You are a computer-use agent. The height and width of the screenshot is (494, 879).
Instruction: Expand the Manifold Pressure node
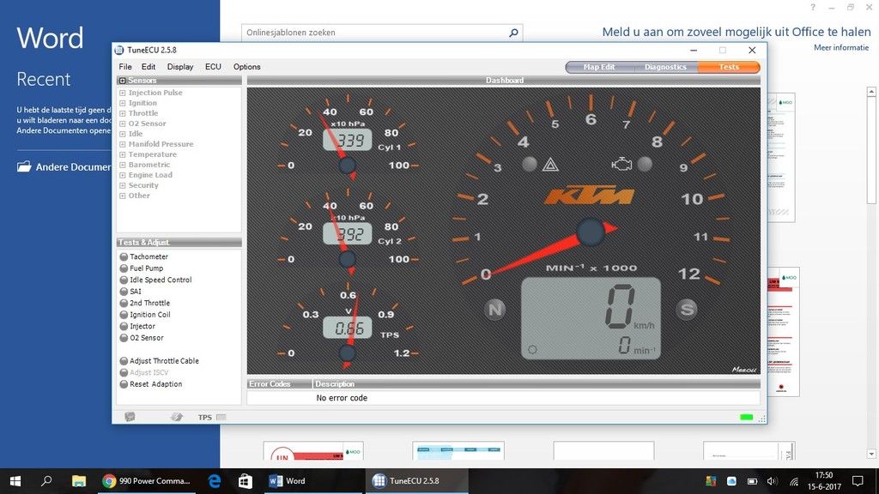pos(122,144)
